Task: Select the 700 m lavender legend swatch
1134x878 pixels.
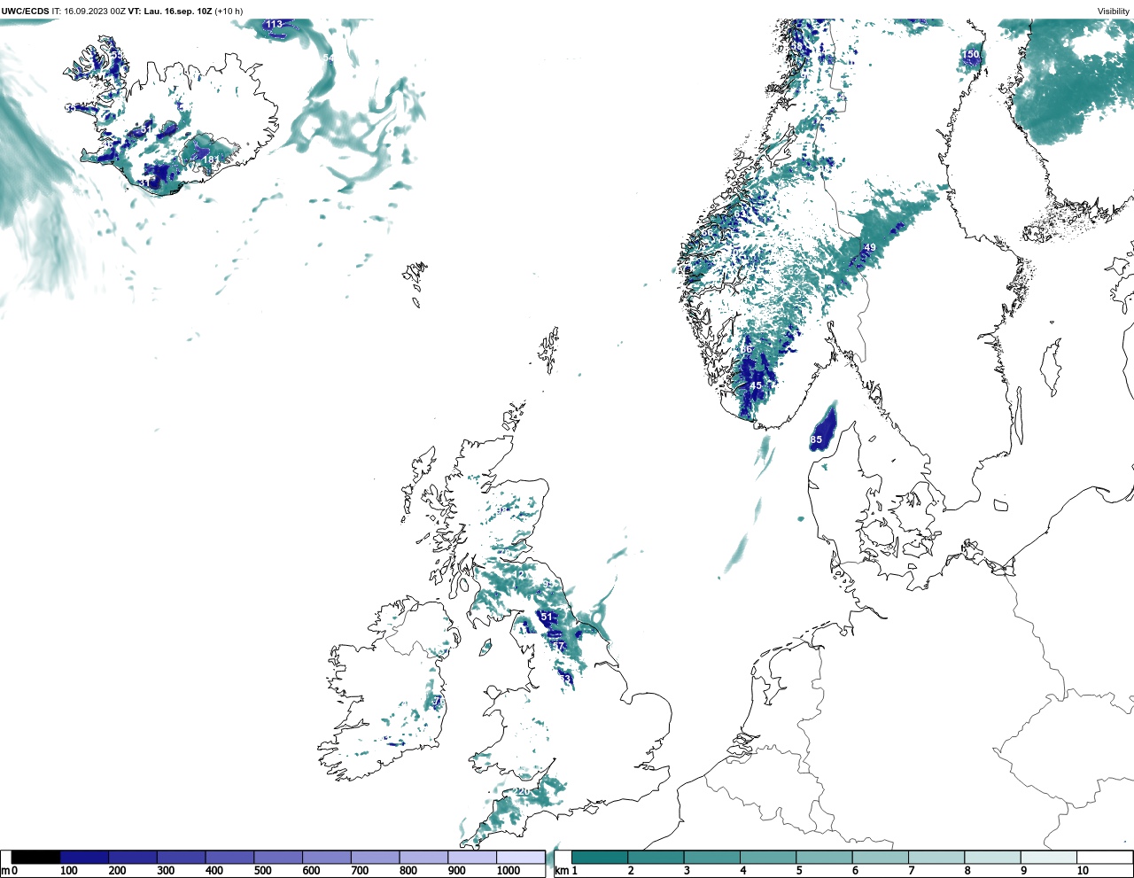Action: point(375,858)
